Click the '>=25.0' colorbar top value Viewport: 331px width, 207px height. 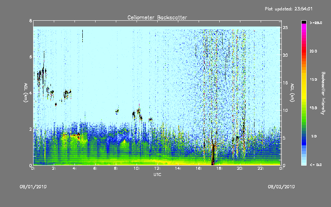[316, 23]
